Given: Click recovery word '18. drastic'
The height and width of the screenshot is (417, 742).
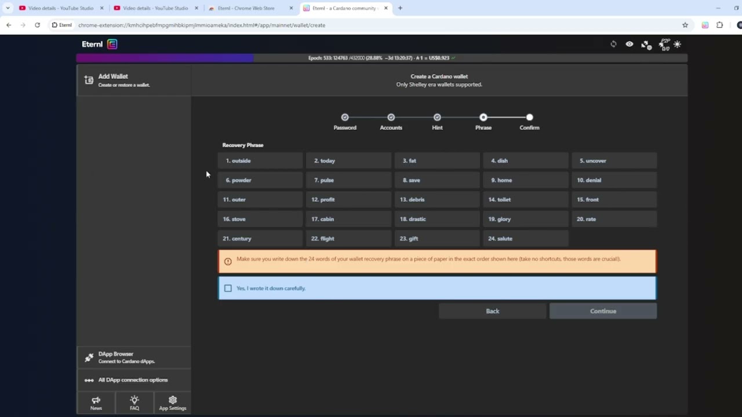Looking at the screenshot, I should click(437, 219).
